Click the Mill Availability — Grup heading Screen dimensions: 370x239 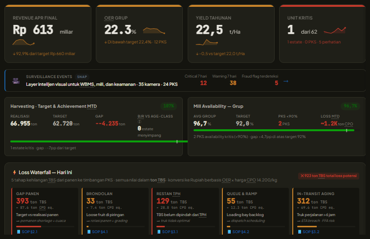[218, 106]
